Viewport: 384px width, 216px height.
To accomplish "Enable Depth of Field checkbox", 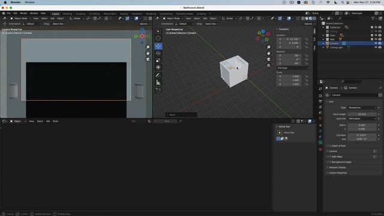I will [x=330, y=146].
